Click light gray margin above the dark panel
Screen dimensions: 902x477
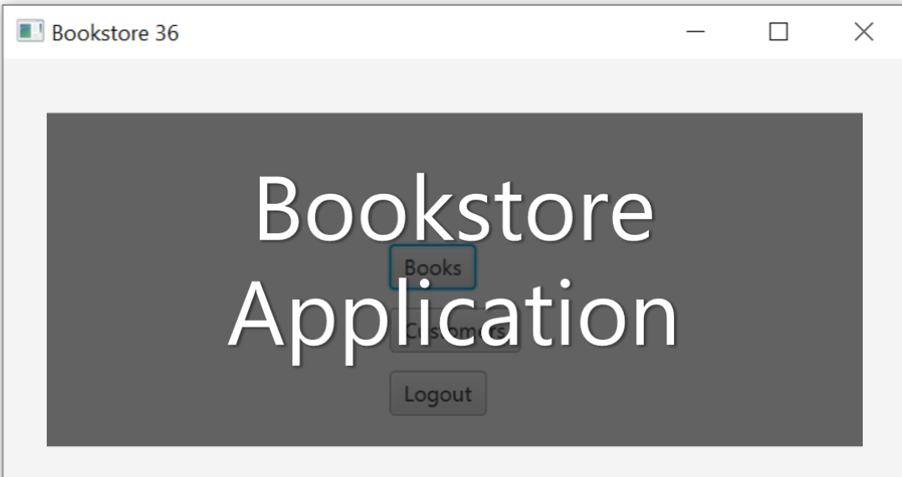point(451,85)
